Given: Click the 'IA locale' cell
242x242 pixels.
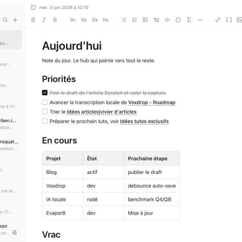Looking at the screenshot, I should click(x=63, y=199).
